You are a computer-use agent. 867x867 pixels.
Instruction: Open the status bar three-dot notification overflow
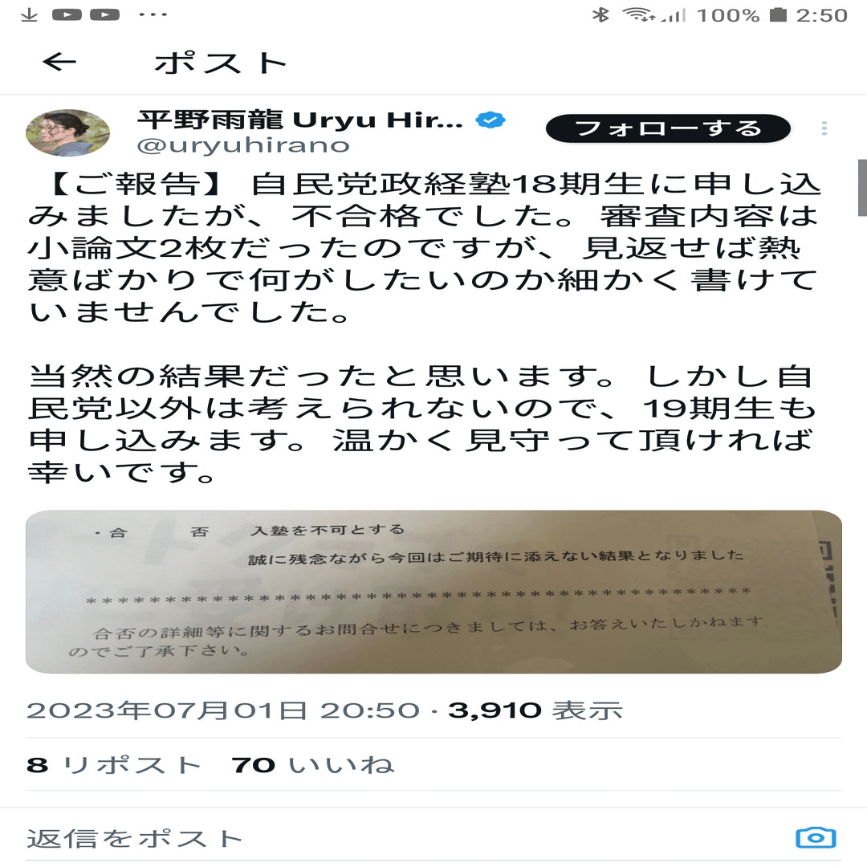pyautogui.click(x=153, y=15)
